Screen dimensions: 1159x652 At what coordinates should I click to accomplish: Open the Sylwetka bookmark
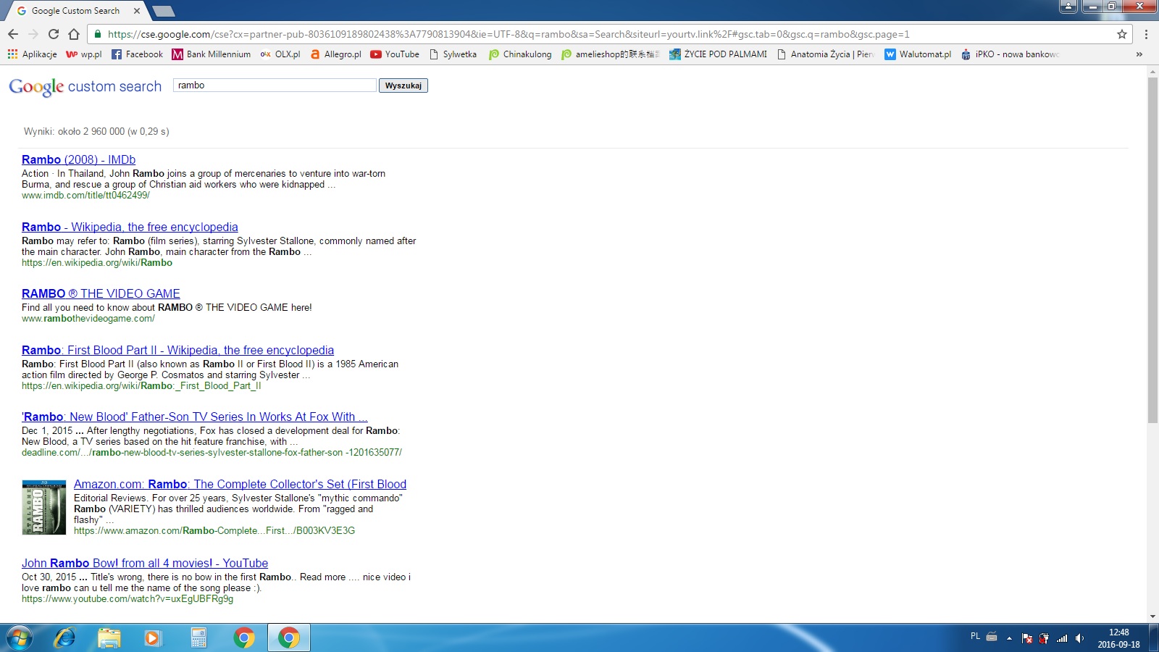(453, 54)
